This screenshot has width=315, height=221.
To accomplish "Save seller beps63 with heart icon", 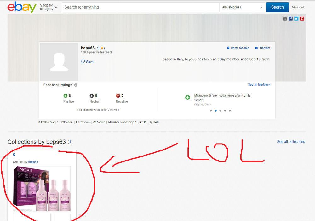I will coord(87,62).
